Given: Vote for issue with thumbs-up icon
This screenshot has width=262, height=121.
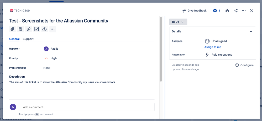Looking at the screenshot, I should click(x=227, y=11).
